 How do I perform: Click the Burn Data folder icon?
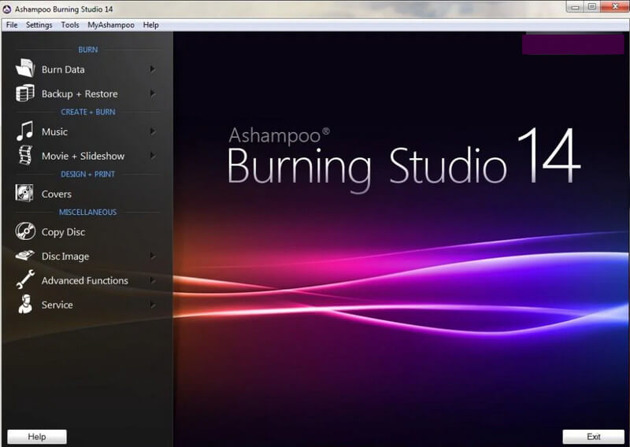click(25, 68)
